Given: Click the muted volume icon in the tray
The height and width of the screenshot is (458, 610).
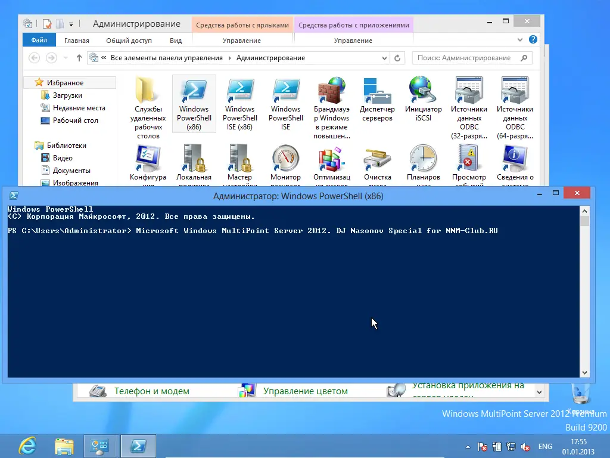Looking at the screenshot, I should click(x=526, y=446).
